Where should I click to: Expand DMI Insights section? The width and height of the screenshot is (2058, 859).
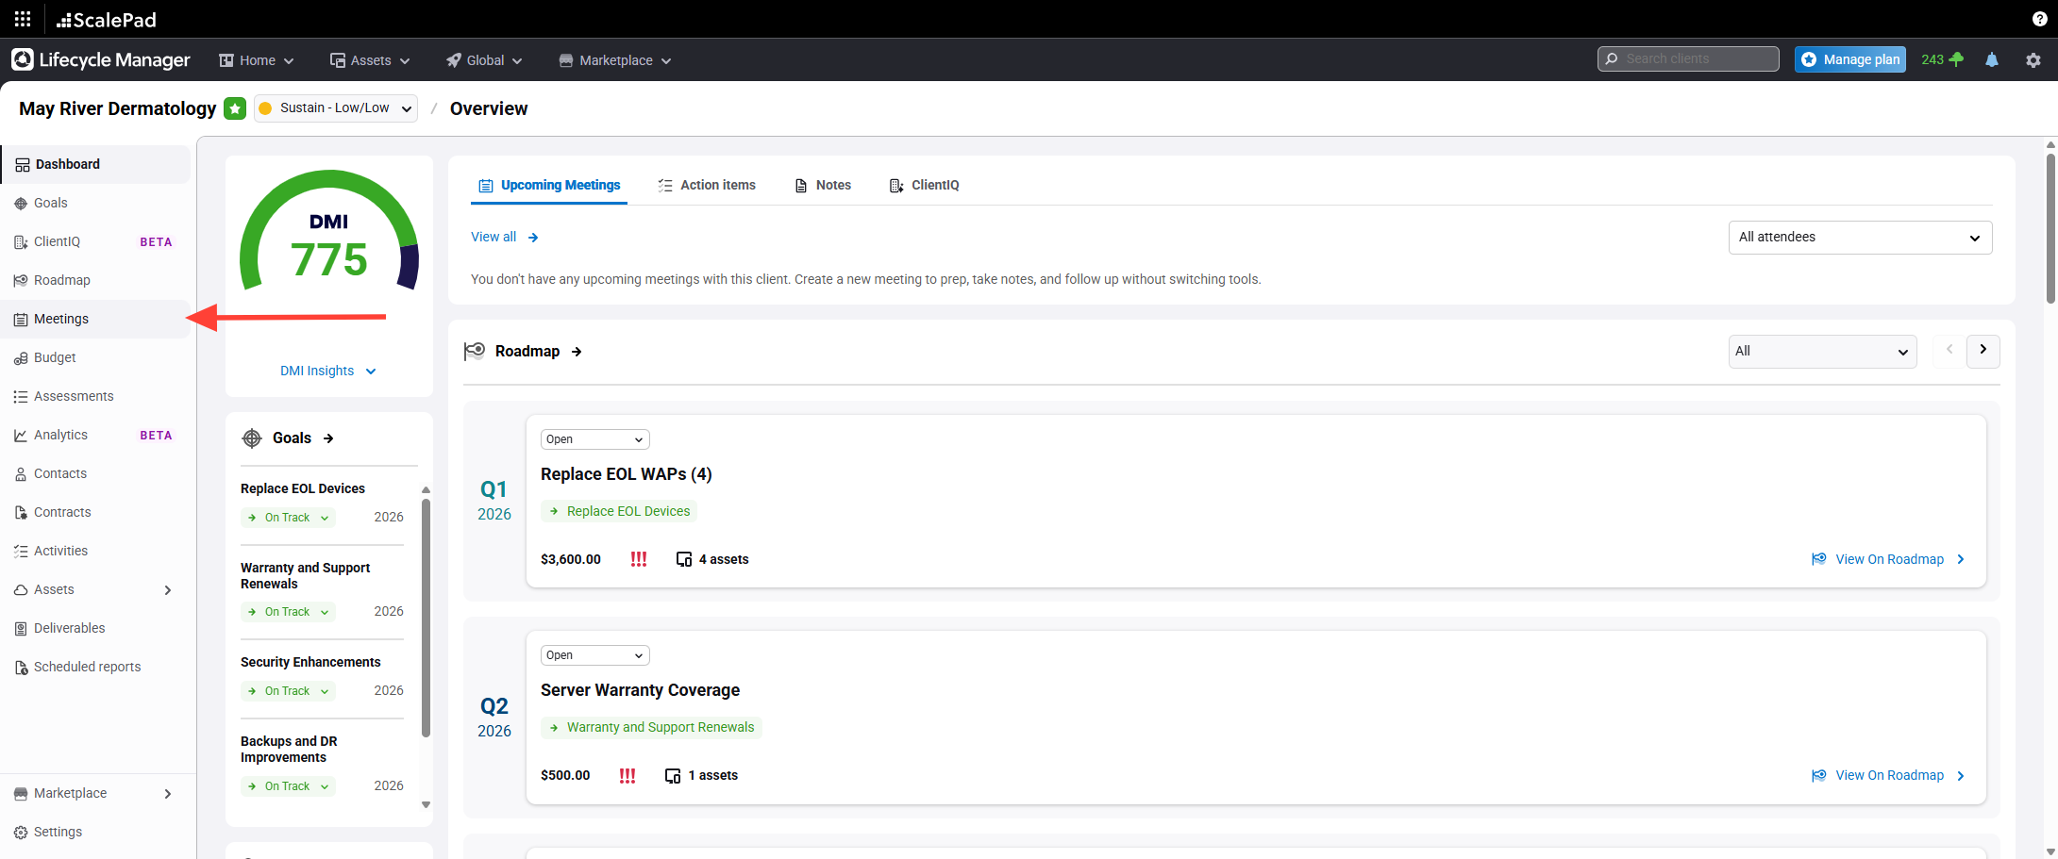coord(328,371)
